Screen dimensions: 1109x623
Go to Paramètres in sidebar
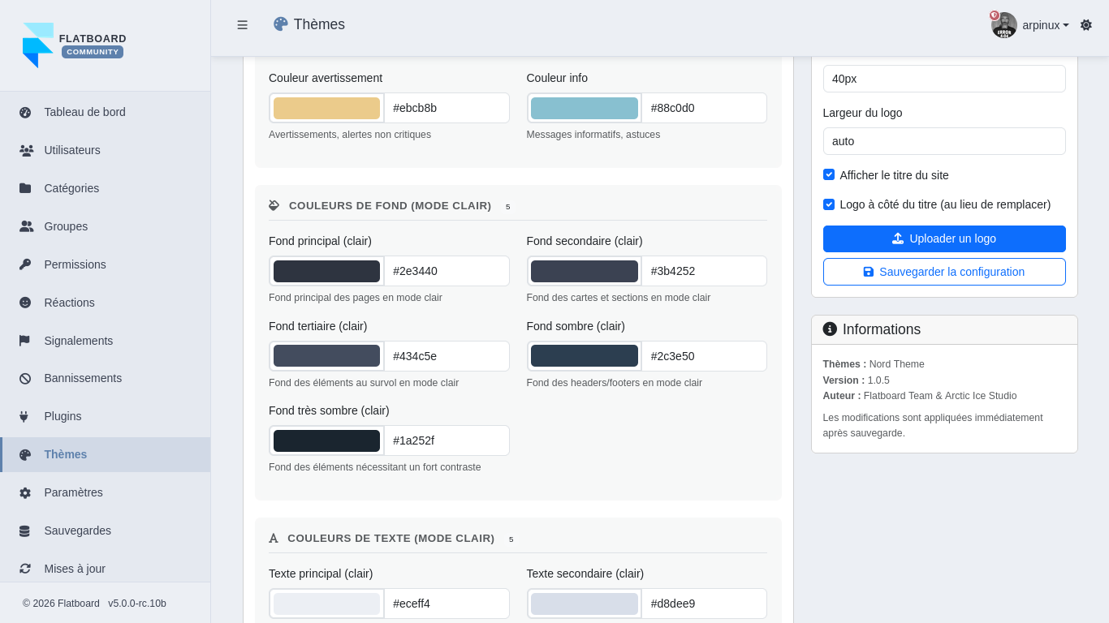(73, 492)
